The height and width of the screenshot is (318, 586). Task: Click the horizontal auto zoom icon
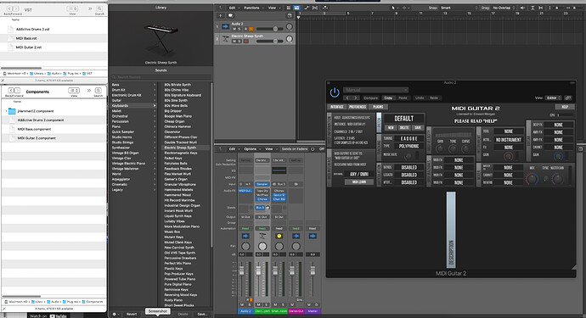click(540, 8)
